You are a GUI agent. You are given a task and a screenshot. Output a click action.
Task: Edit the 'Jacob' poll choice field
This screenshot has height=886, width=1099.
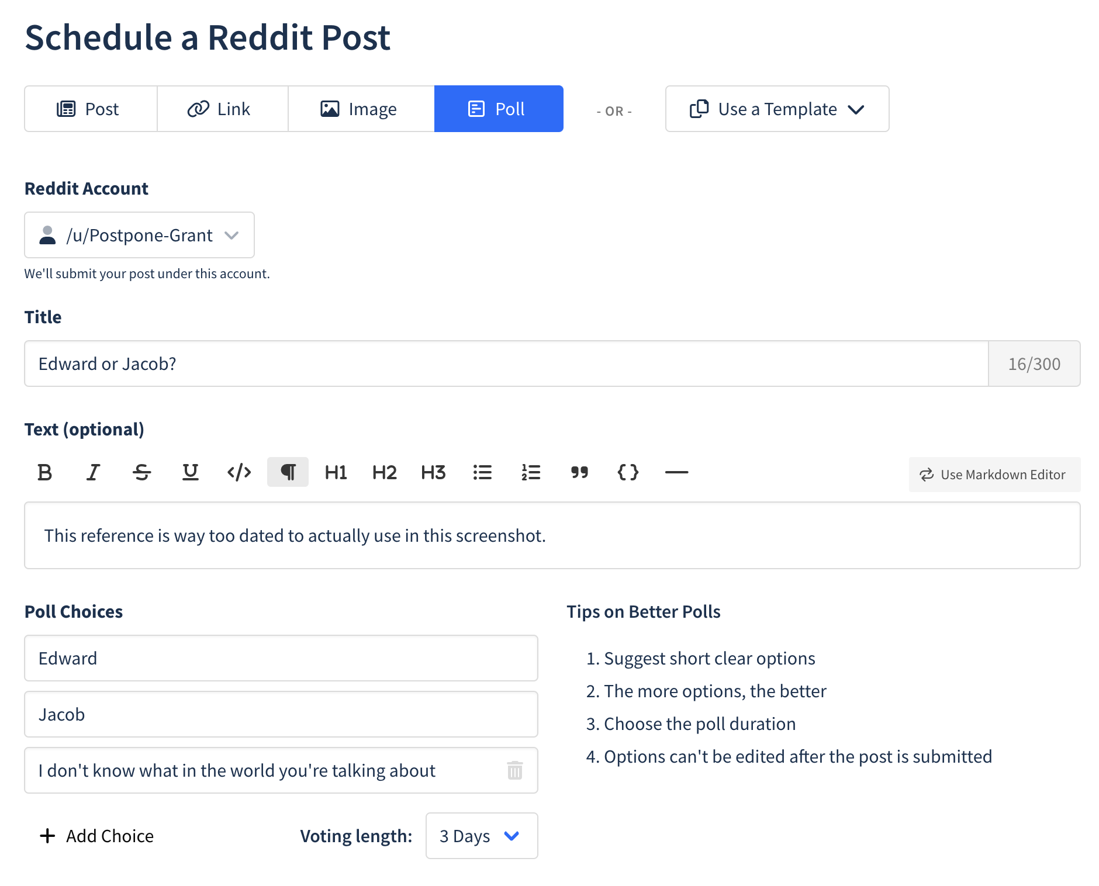click(x=281, y=714)
